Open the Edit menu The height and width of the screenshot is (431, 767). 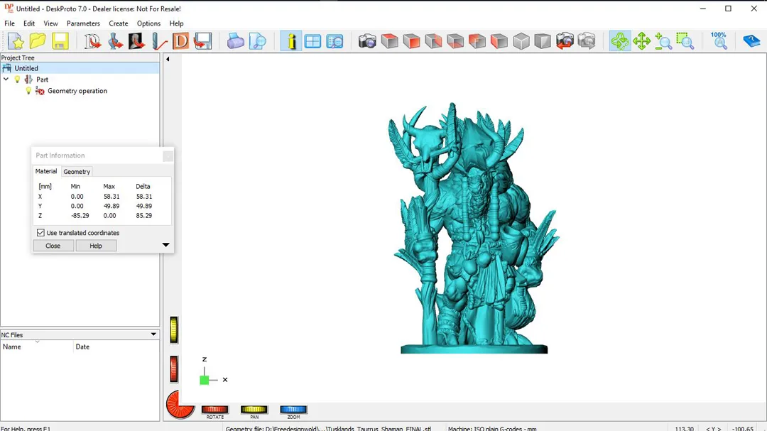coord(29,23)
